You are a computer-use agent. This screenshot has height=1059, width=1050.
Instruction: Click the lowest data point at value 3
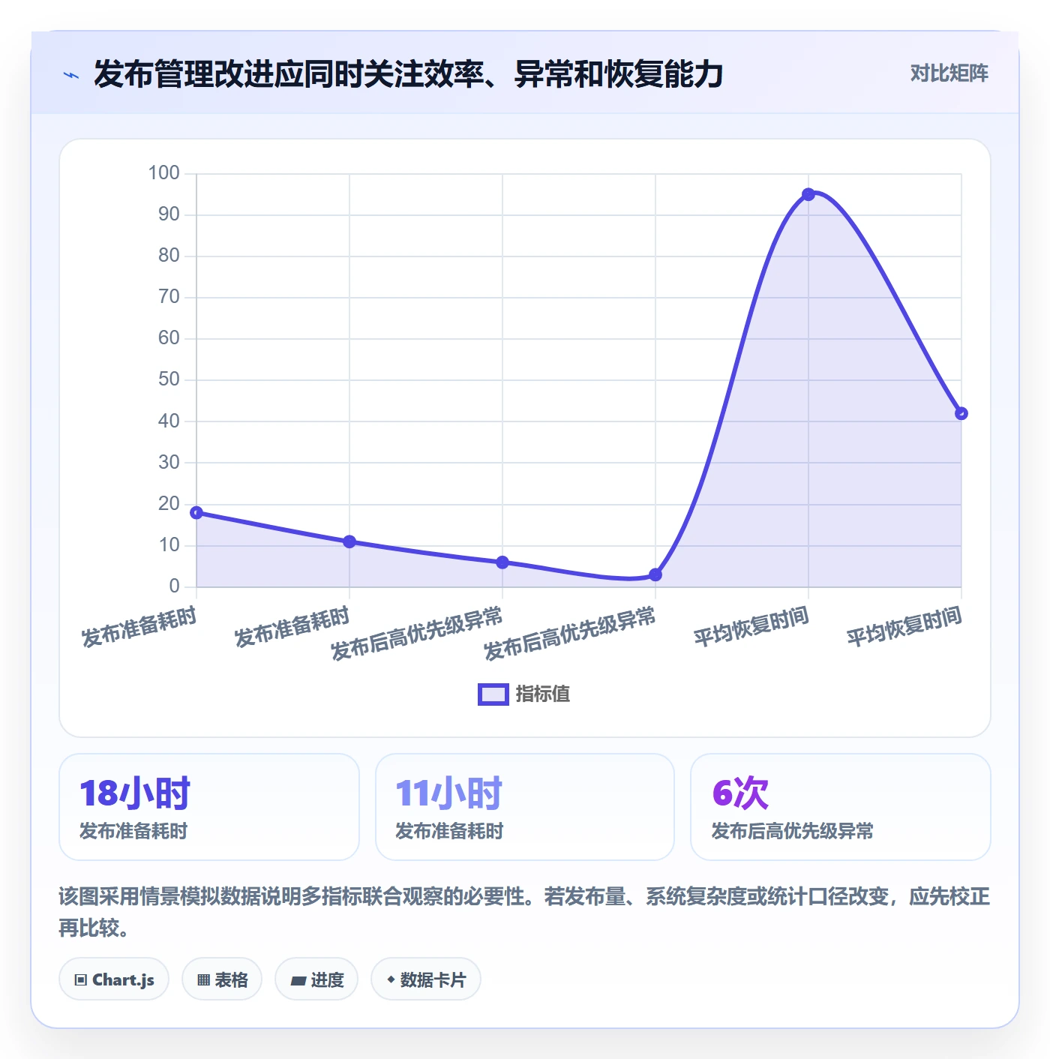coord(655,574)
